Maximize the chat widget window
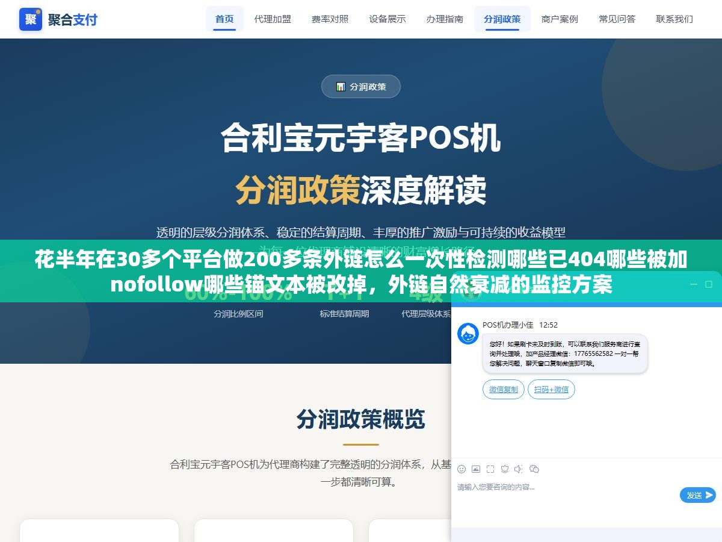 708,284
